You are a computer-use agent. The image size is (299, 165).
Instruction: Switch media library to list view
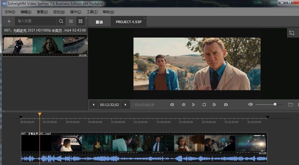[71, 21]
